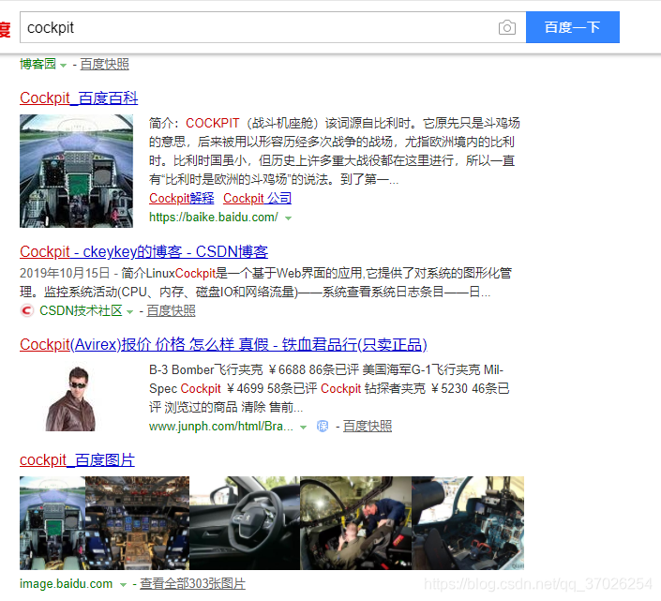
Task: Click the car steering wheel interior image
Action: 245,523
